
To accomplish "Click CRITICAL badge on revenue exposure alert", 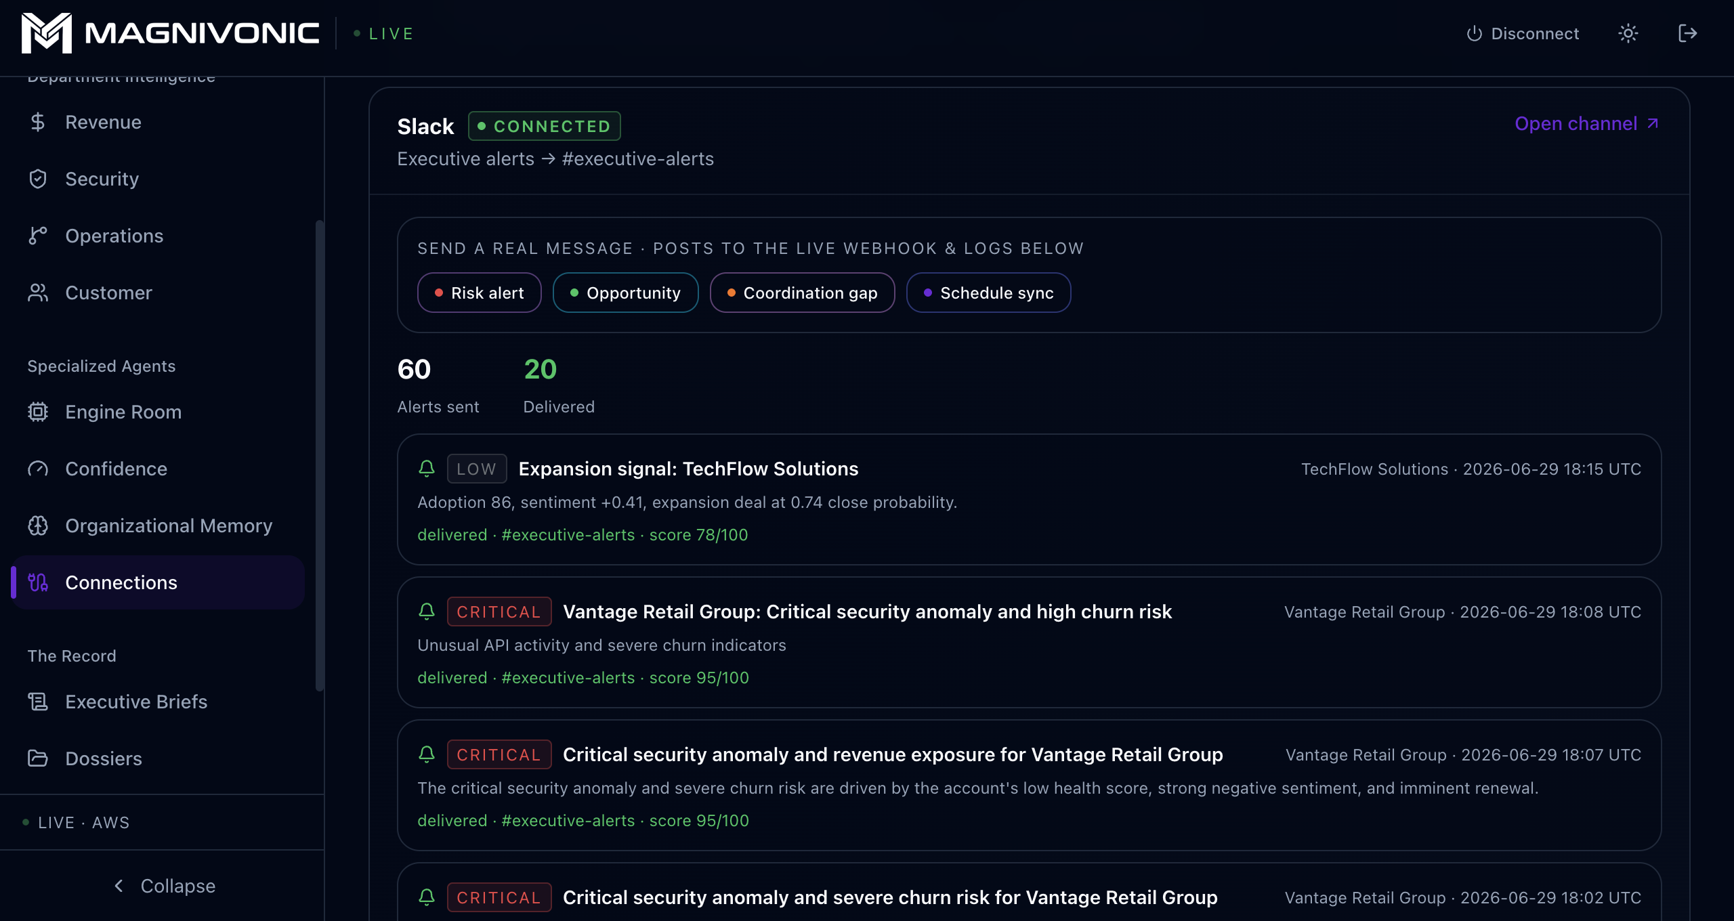I will [x=499, y=754].
